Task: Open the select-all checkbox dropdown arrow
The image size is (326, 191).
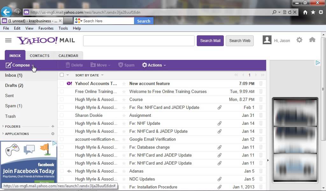Action: pos(67,75)
